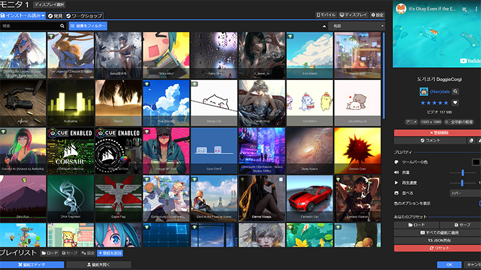Click the wallpaper grid vertical scrollbar
Image resolution: width=481 pixels, height=270 pixels.
coord(384,75)
